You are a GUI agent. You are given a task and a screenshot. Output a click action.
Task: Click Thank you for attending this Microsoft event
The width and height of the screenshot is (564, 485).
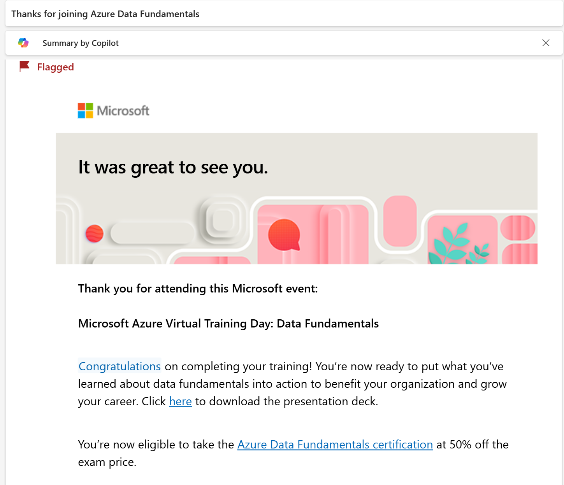(x=198, y=289)
